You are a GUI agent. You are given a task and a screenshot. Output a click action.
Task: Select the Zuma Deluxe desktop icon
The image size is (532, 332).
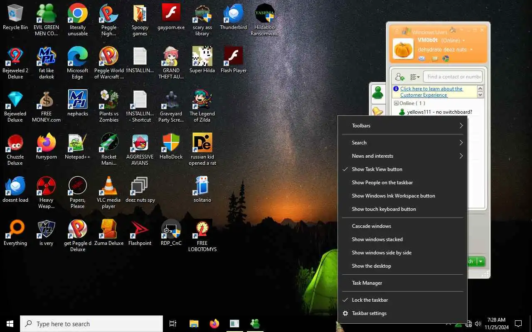[109, 233]
